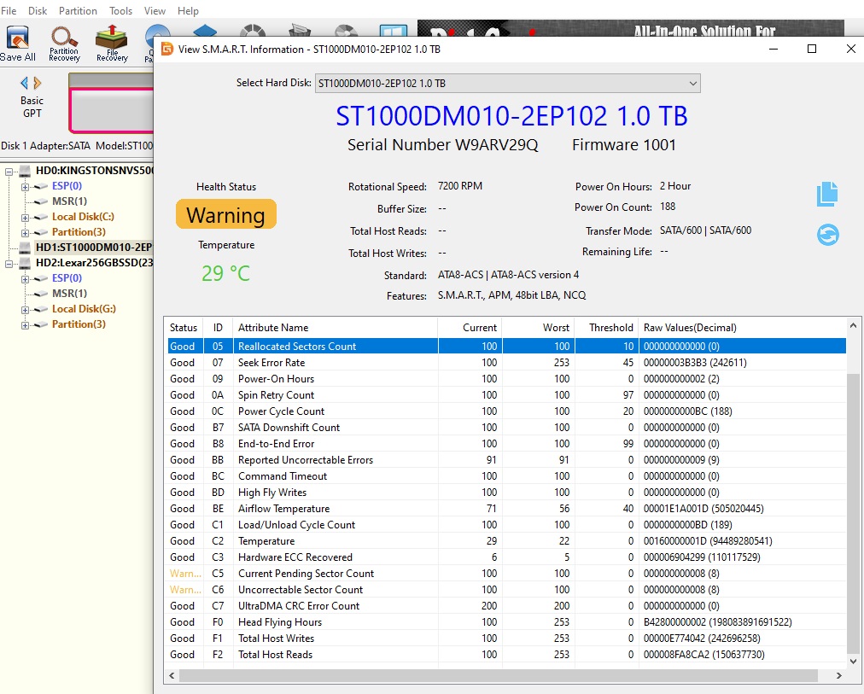Open the Partition Recovery tool
864x694 pixels.
tap(65, 44)
